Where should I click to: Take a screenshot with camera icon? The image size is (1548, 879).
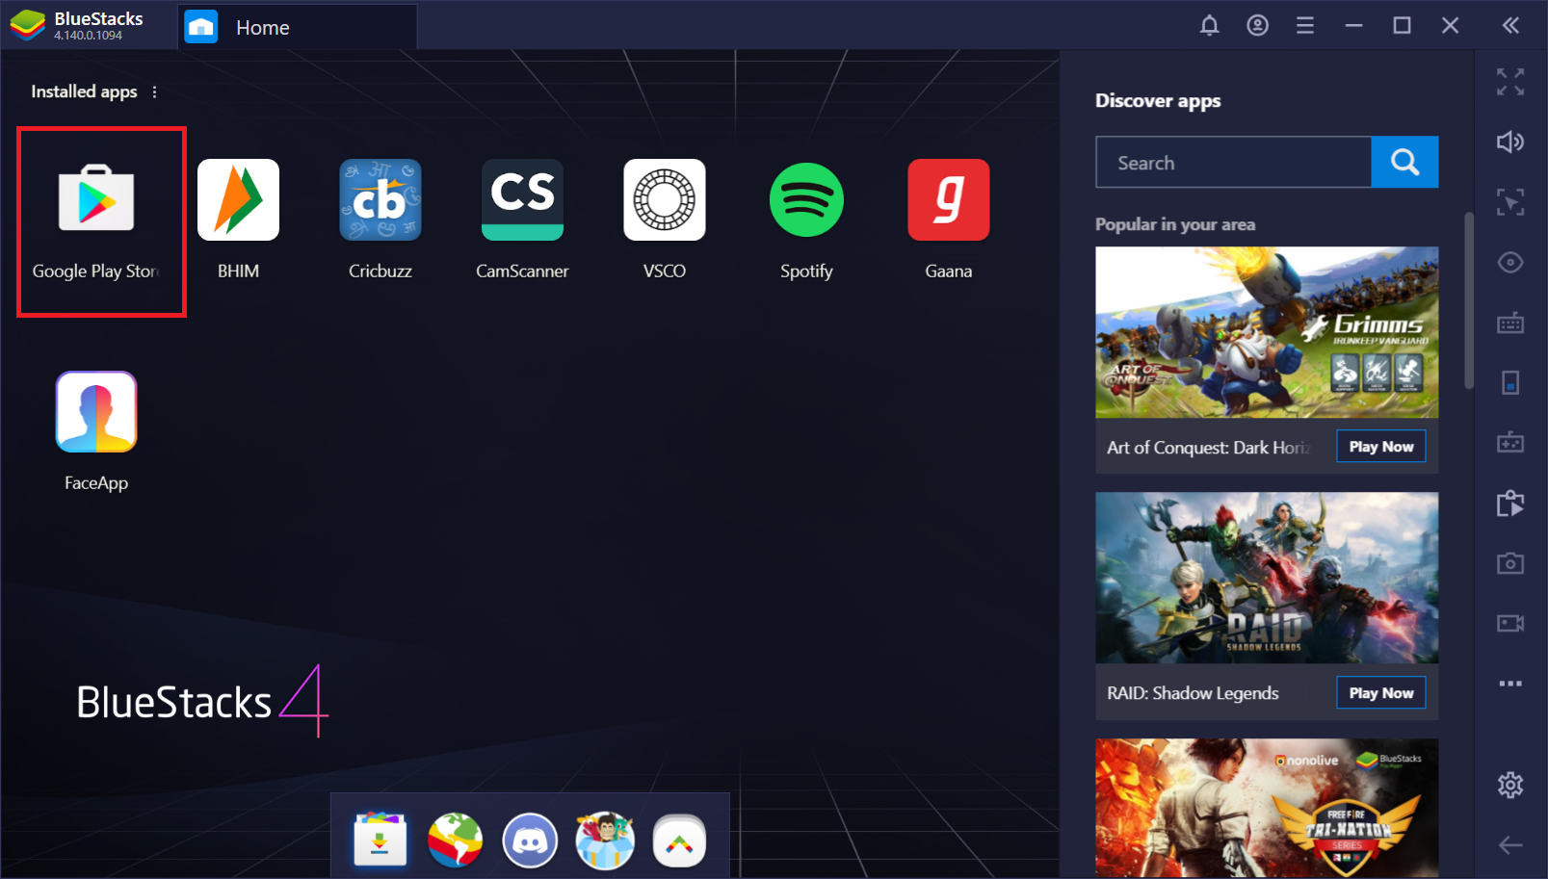click(x=1510, y=563)
